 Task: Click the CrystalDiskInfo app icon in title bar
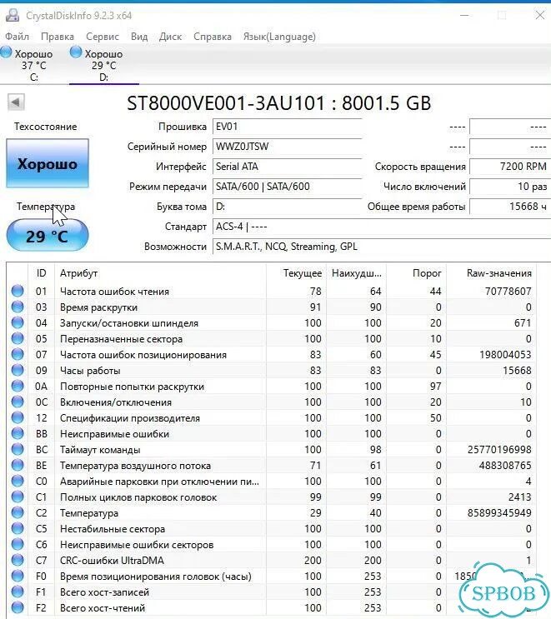click(x=13, y=15)
